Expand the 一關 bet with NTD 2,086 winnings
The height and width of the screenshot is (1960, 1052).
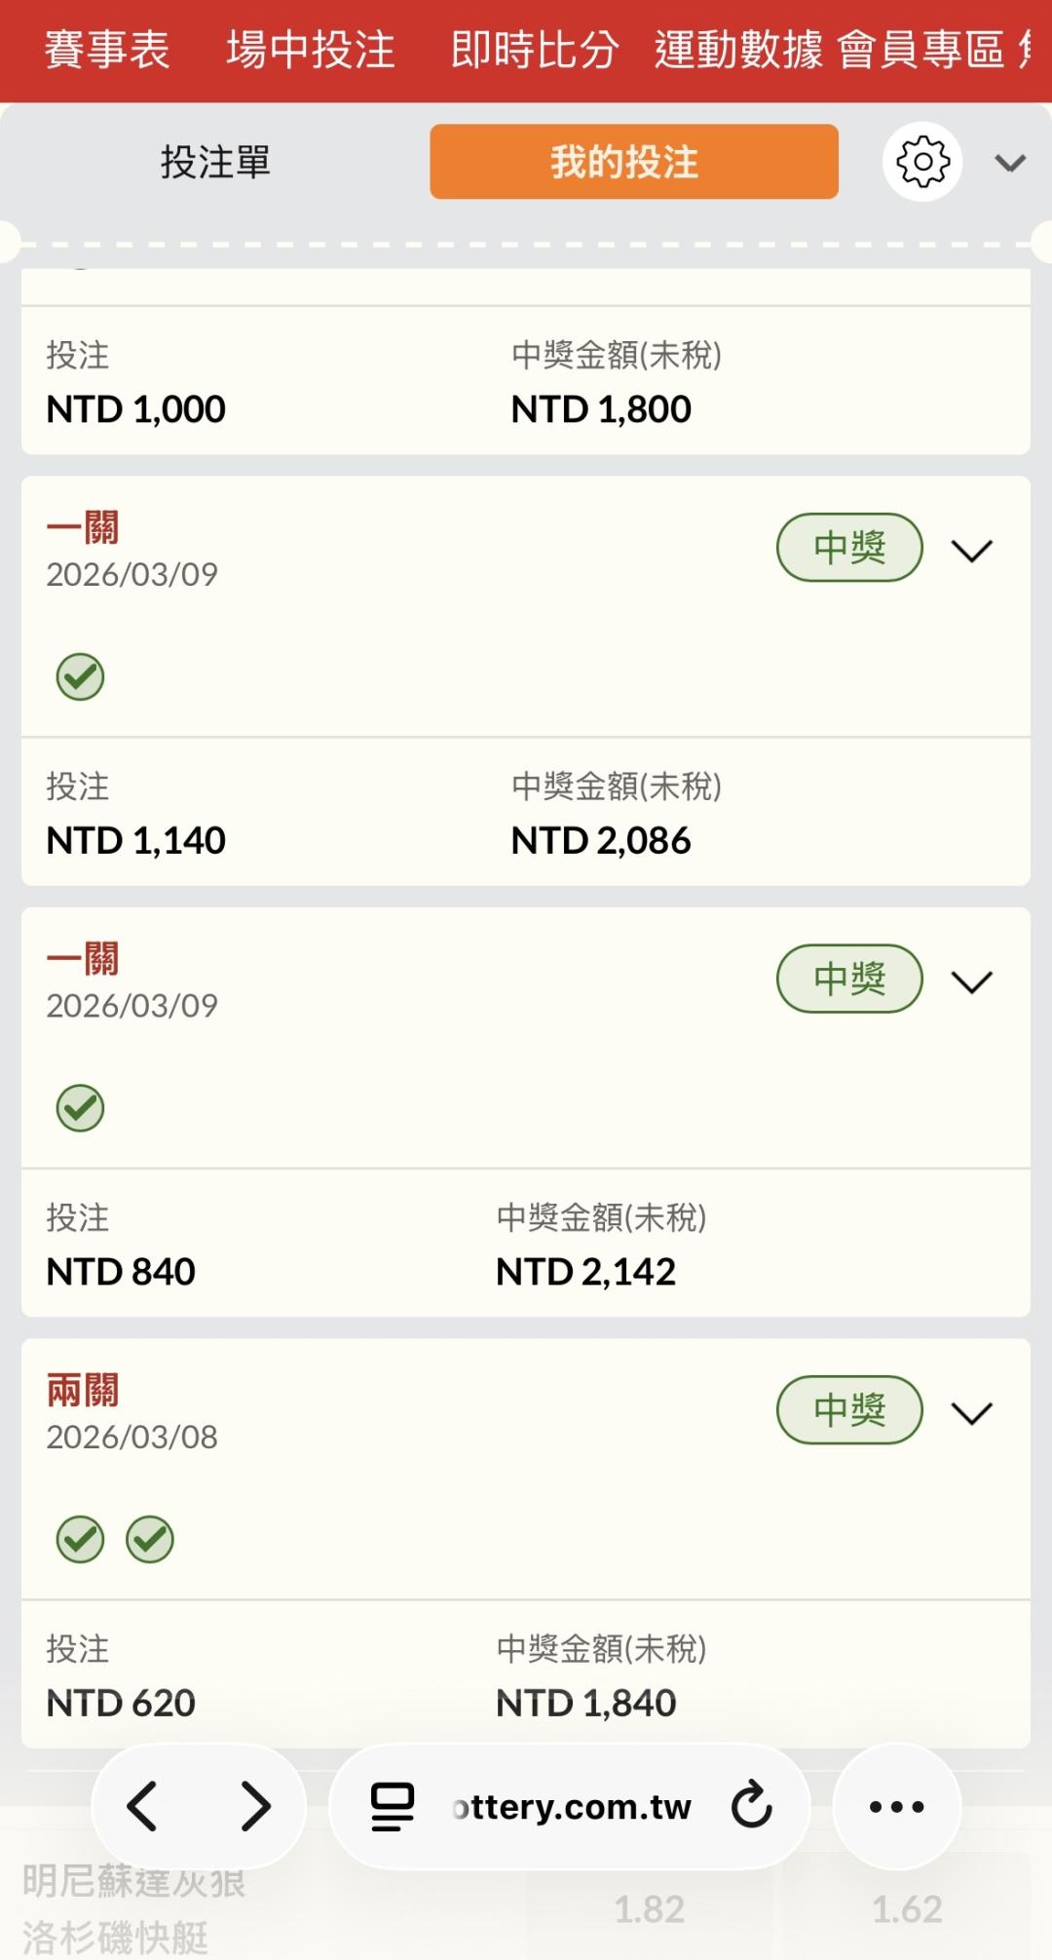971,551
